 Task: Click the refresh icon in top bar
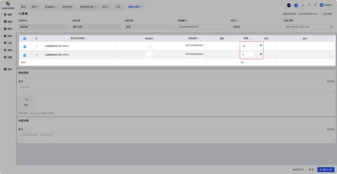click(x=309, y=5)
